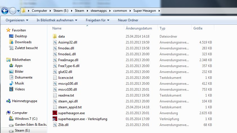This screenshot has width=237, height=133.
Task: Click the Zlib.dll file icon
Action: pyautogui.click(x=55, y=125)
